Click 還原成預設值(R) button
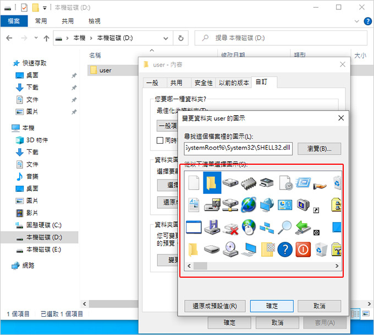This screenshot has width=374, height=335. coord(215,306)
